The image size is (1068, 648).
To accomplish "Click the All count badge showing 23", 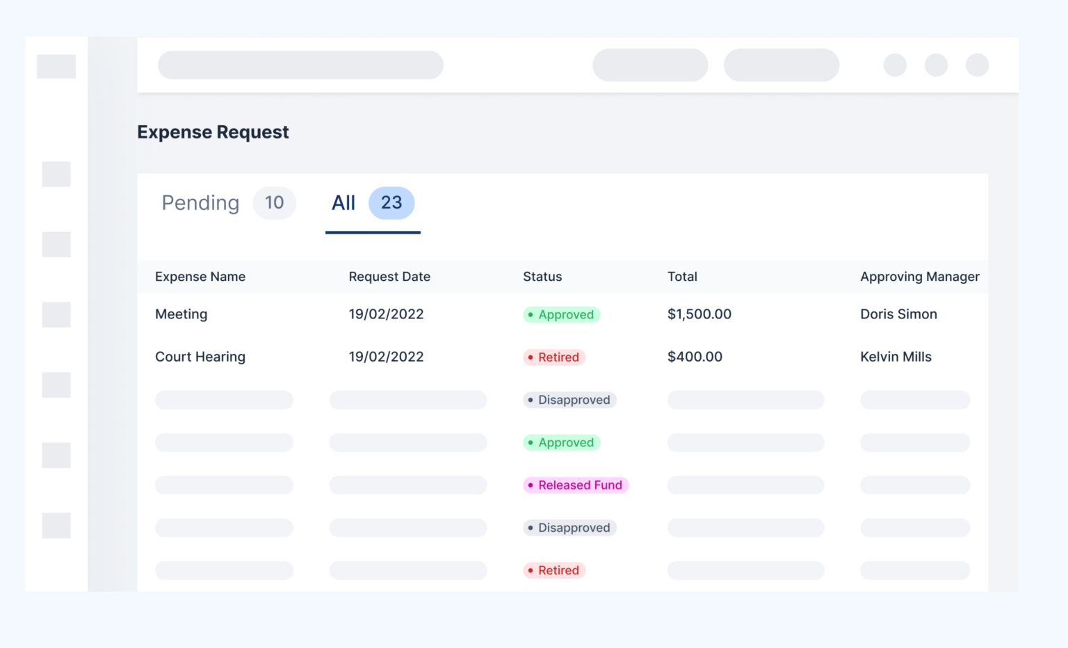I will click(x=391, y=203).
